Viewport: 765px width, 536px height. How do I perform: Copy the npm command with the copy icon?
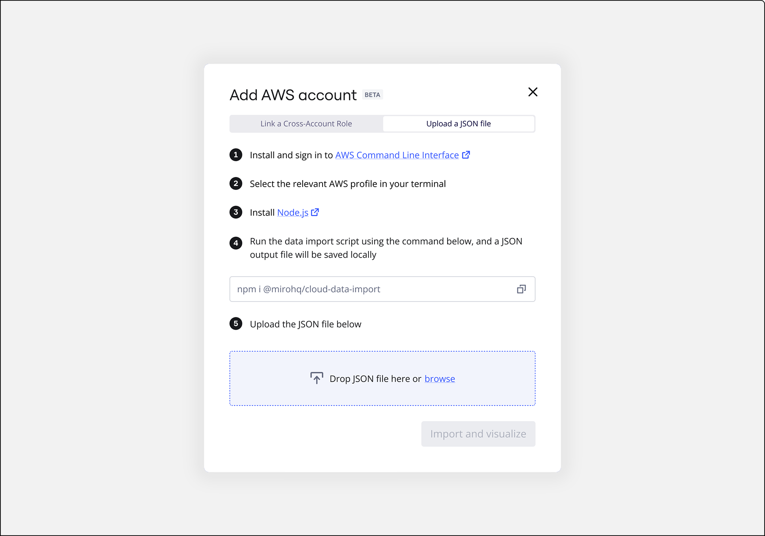[x=521, y=289]
